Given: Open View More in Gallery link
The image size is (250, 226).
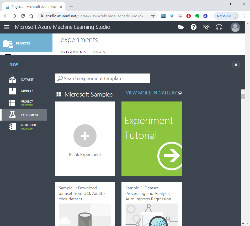Looking at the screenshot, I should (x=153, y=93).
